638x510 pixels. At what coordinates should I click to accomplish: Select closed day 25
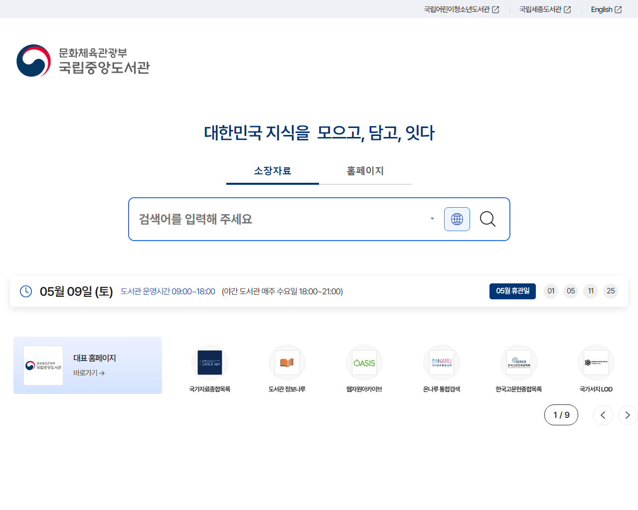click(611, 291)
